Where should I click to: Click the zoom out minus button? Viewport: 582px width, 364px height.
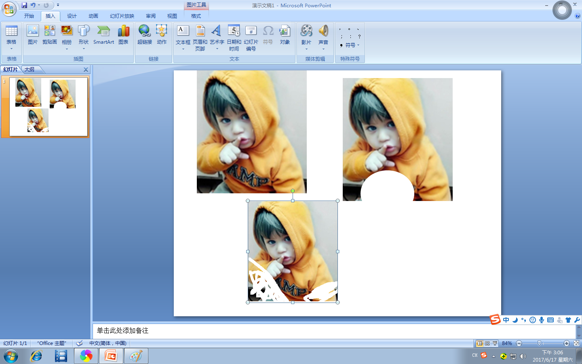[519, 343]
